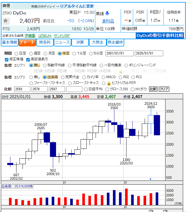Choose the MACD indicator radio button
The height and width of the screenshot is (212, 186).
tap(103, 77)
